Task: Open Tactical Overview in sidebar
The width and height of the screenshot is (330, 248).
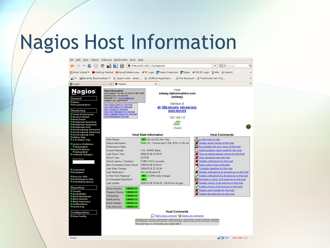Action: [83, 114]
